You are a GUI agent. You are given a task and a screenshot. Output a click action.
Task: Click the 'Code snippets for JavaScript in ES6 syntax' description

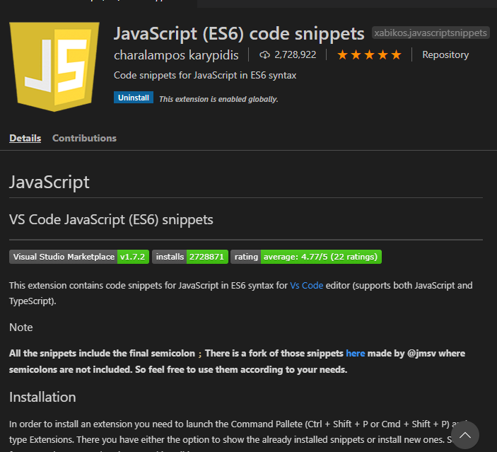coord(205,76)
